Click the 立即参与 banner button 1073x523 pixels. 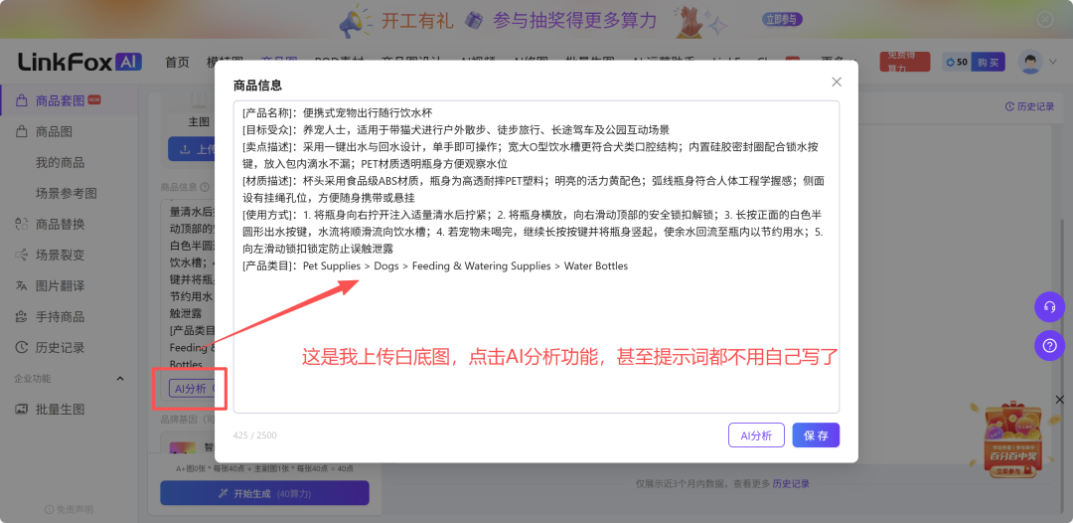click(782, 20)
